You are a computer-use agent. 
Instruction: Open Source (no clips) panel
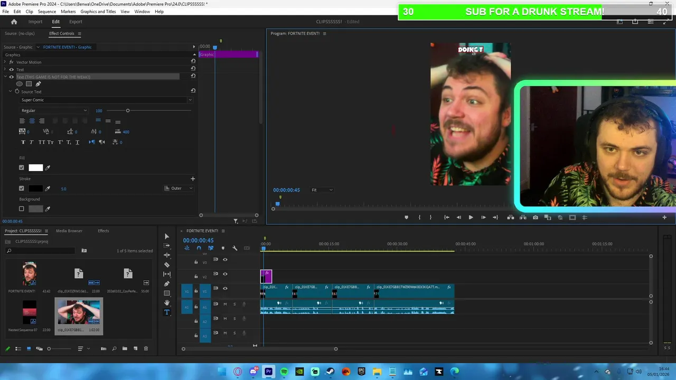[20, 33]
